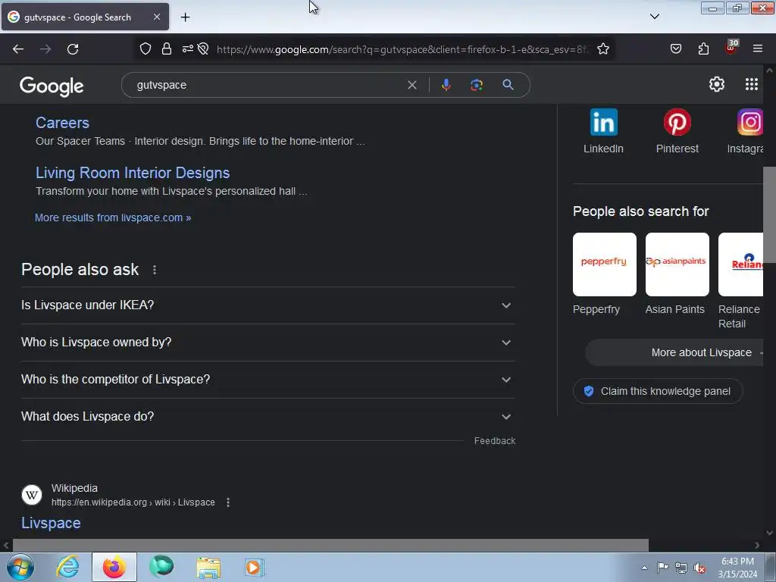The height and width of the screenshot is (582, 776).
Task: Clear the search box with the X icon
Action: point(411,85)
